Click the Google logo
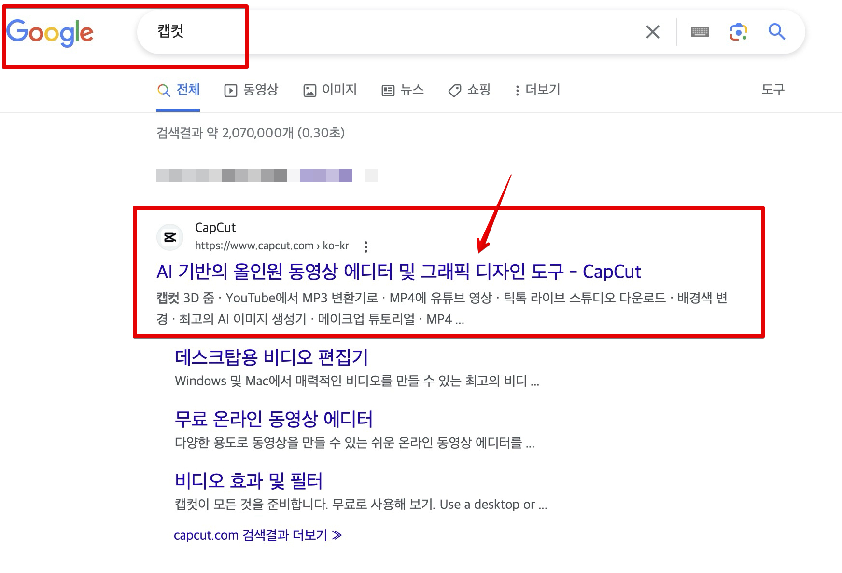Viewport: 842px width, 573px height. click(50, 33)
